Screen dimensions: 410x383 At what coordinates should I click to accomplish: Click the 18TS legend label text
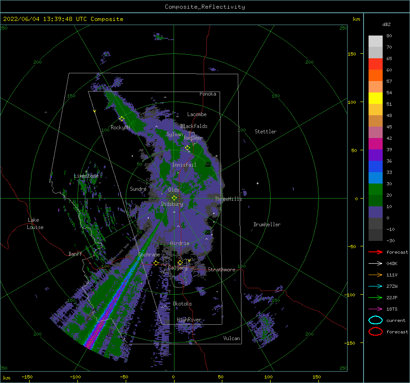pyautogui.click(x=392, y=309)
